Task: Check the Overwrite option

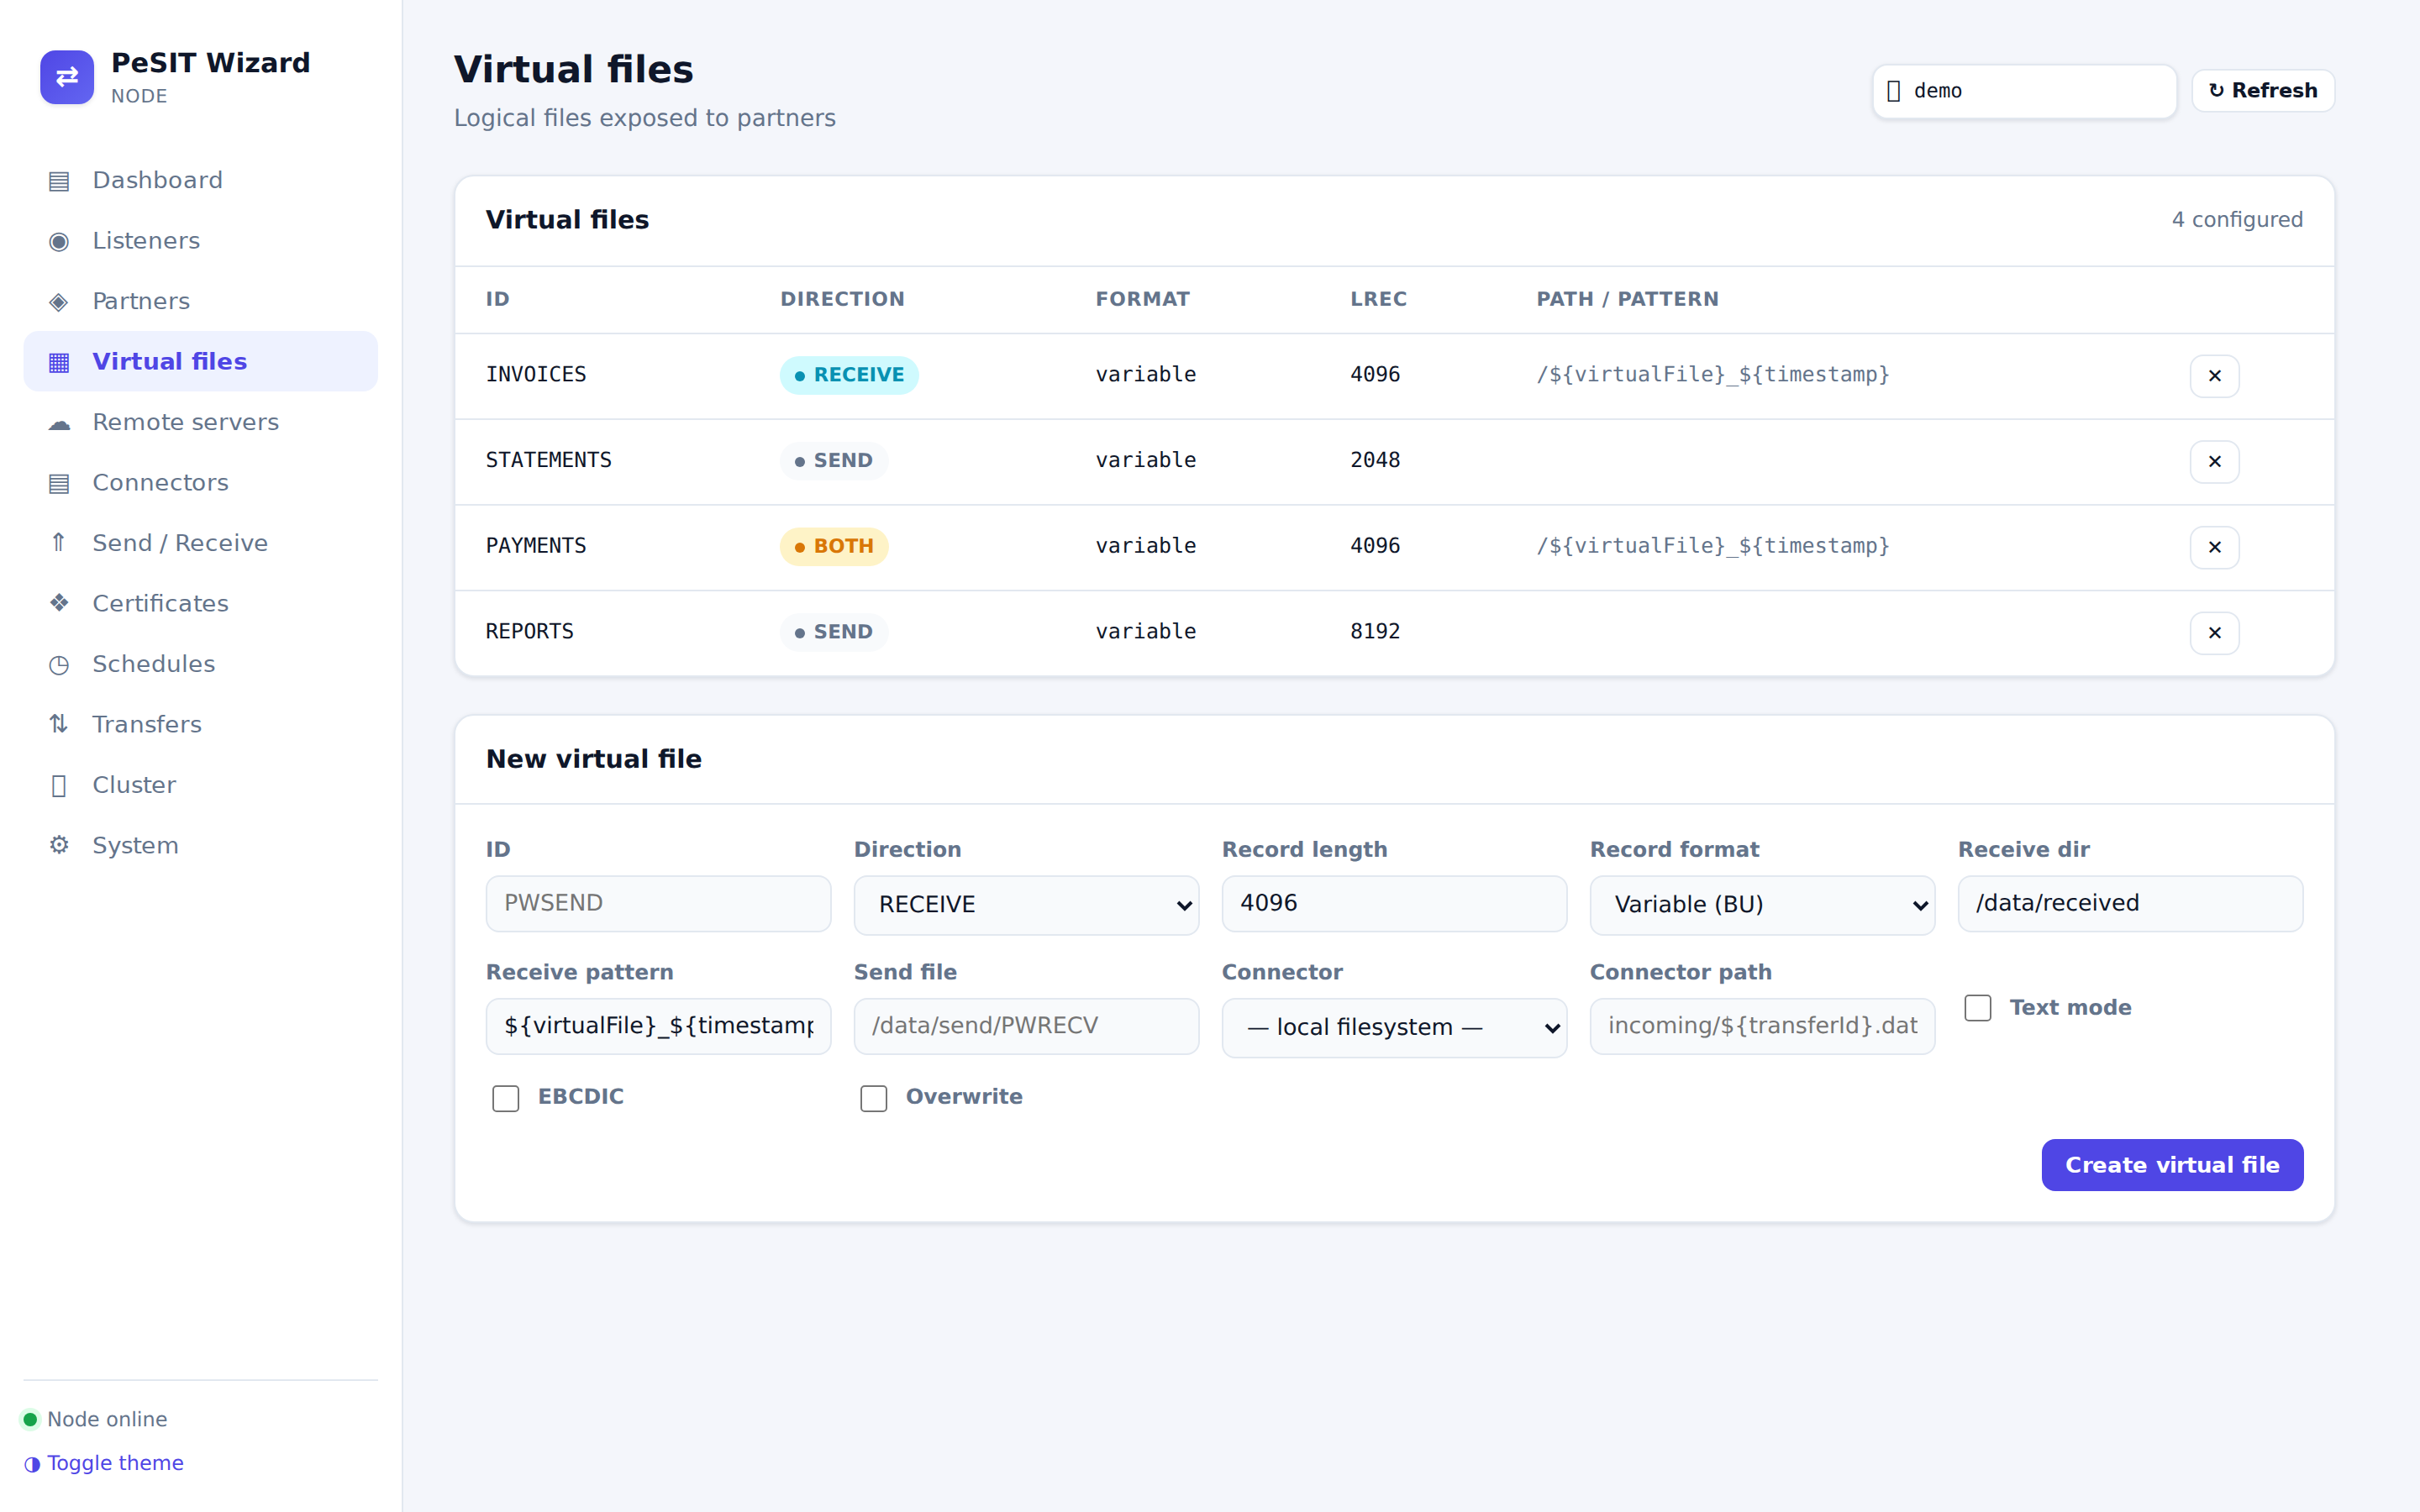Action: (874, 1098)
